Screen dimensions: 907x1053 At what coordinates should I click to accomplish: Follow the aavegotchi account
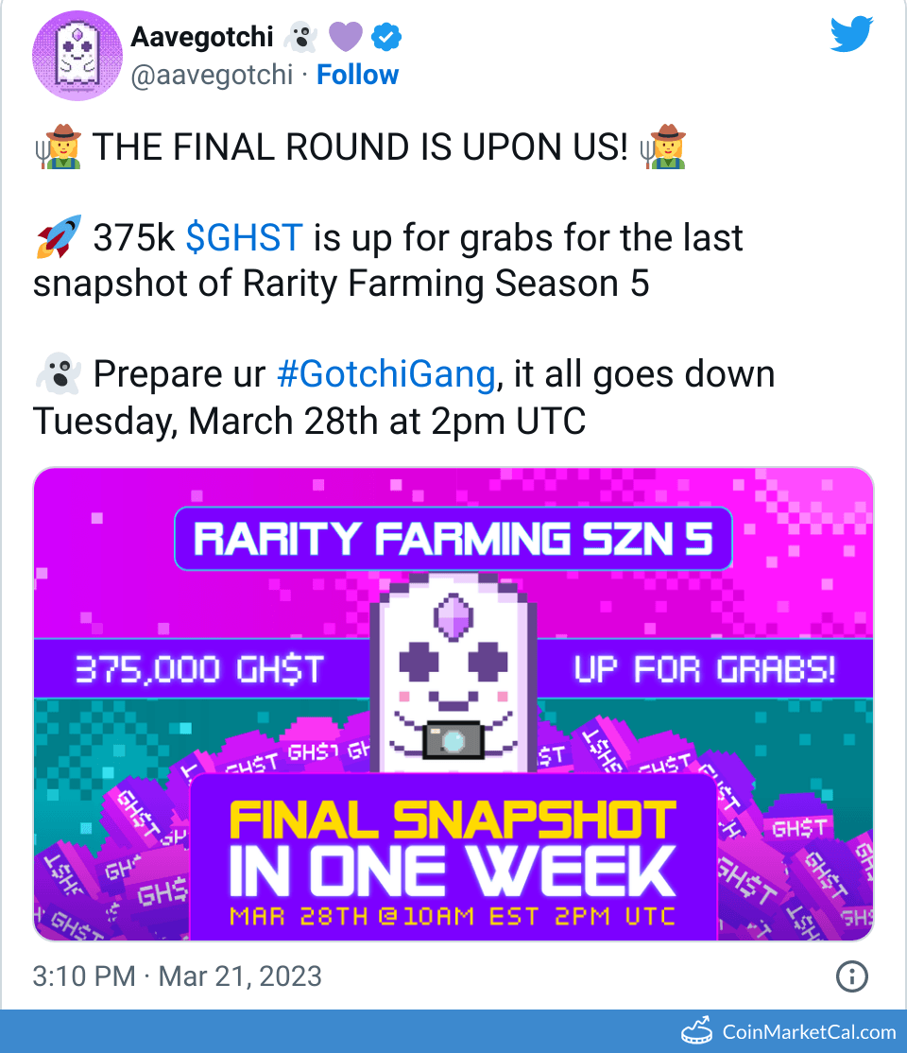[x=357, y=75]
